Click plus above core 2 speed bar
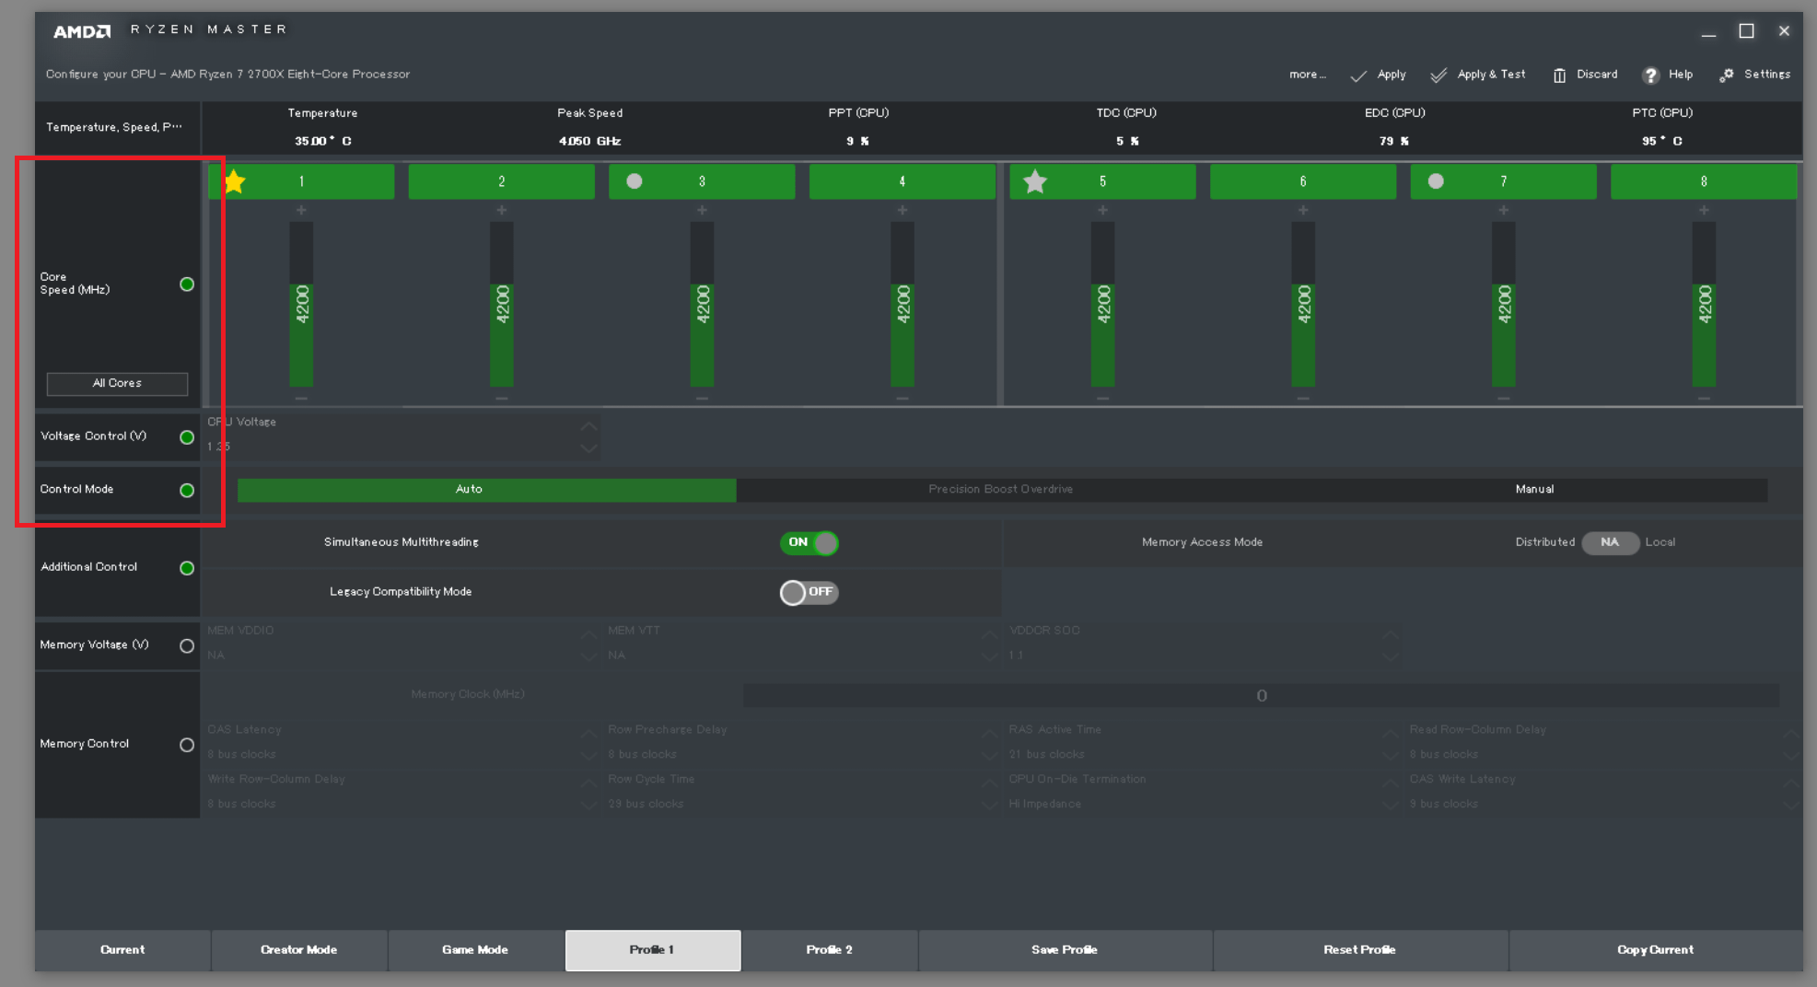 (x=502, y=211)
